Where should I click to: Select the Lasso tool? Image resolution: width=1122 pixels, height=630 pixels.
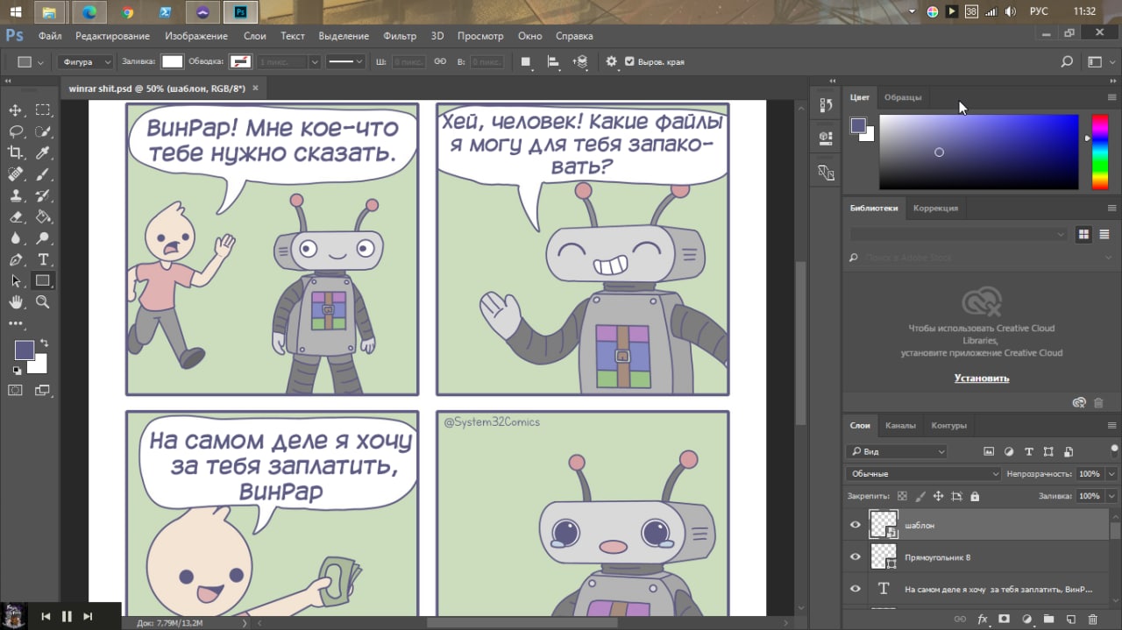16,131
